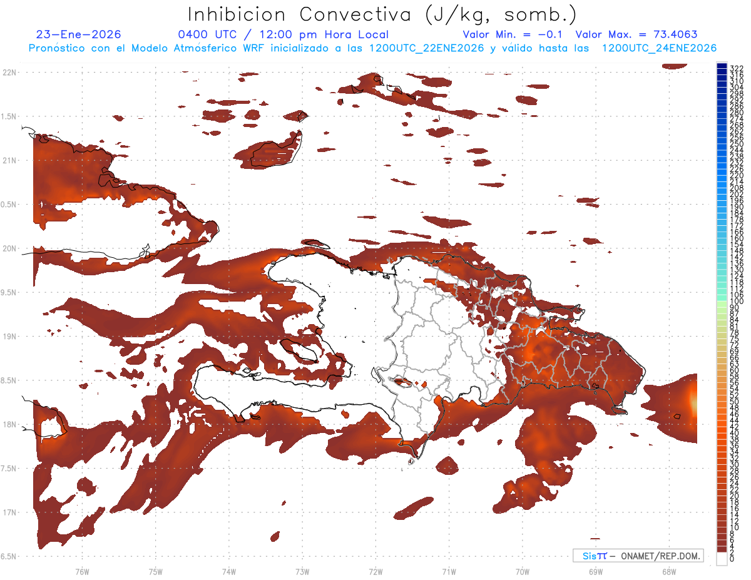Click the '19N' latitude label
This screenshot has height=580, width=751.
pyautogui.click(x=9, y=337)
